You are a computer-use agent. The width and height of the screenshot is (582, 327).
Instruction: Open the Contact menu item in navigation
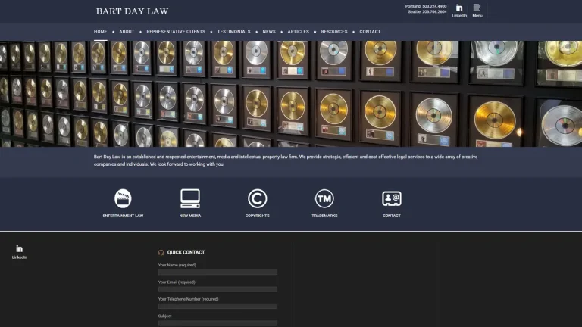(x=370, y=32)
